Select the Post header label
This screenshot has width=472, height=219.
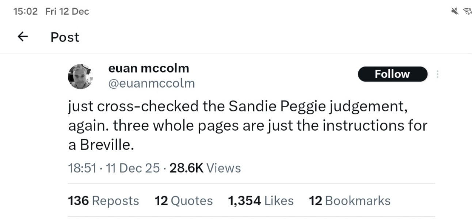pyautogui.click(x=64, y=36)
